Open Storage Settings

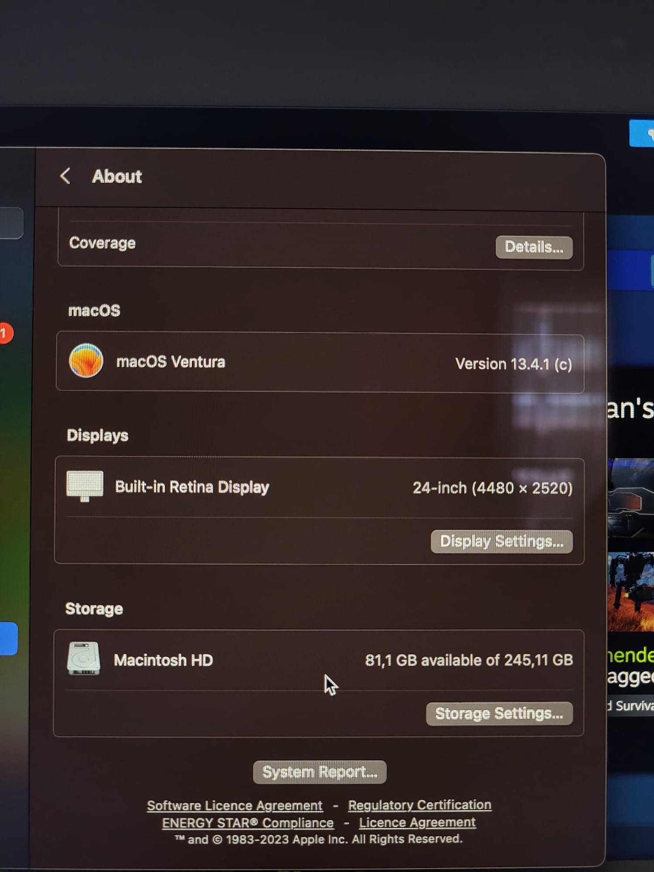[499, 714]
